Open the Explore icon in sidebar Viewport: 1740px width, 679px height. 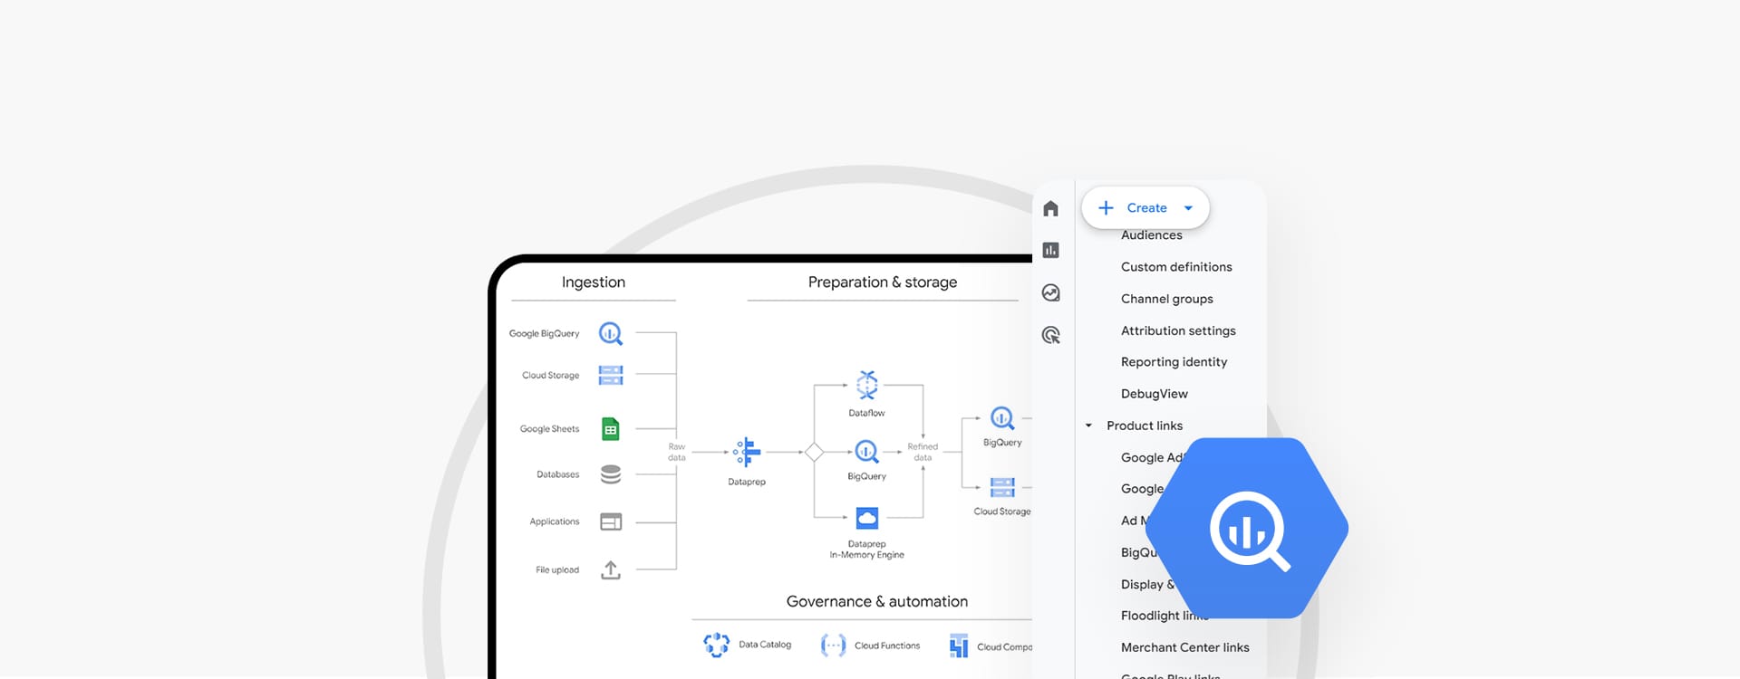click(1050, 292)
